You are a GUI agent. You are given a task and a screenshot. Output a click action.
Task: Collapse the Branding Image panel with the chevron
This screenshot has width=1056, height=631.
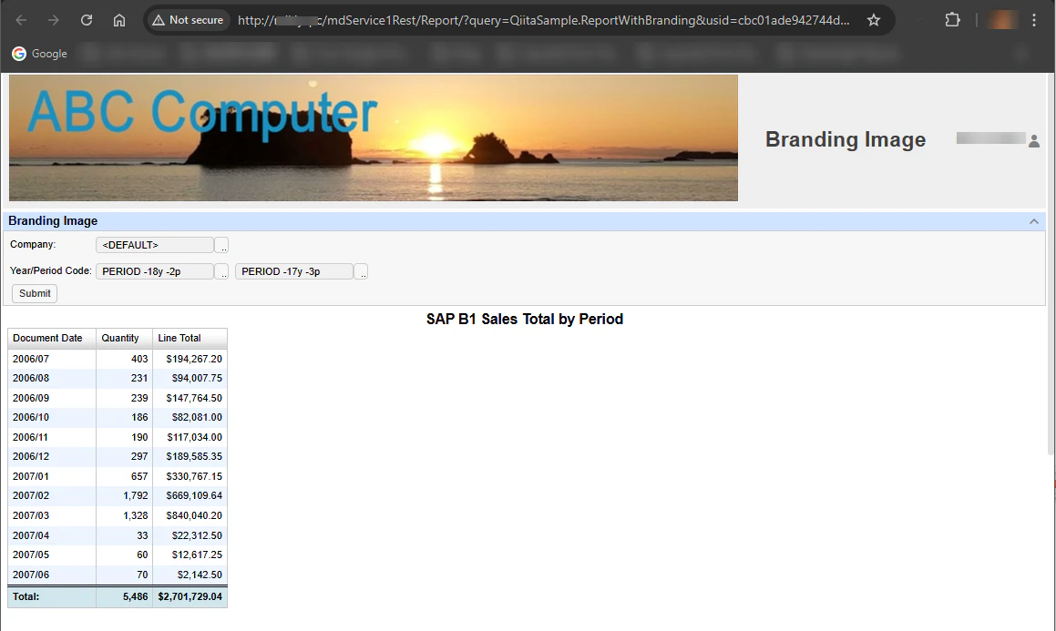(1034, 221)
